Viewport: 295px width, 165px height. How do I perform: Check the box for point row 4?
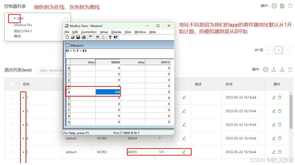tap(12, 138)
